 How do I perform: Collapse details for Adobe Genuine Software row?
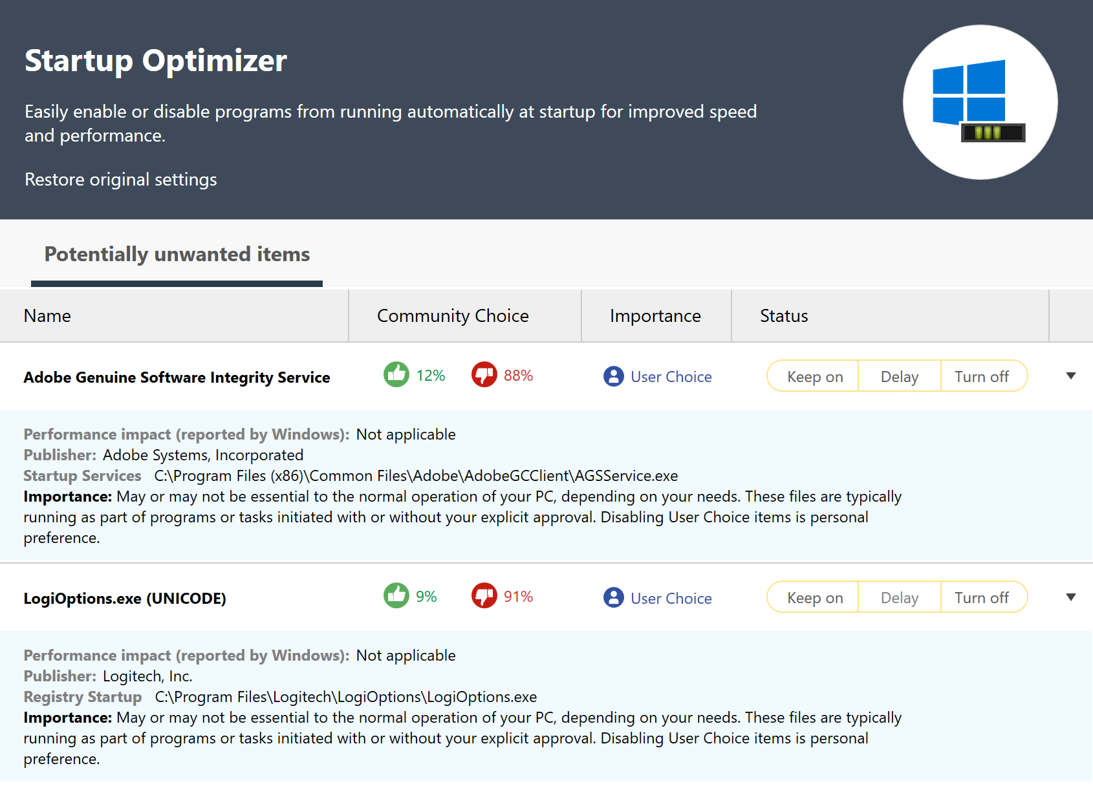click(x=1071, y=376)
